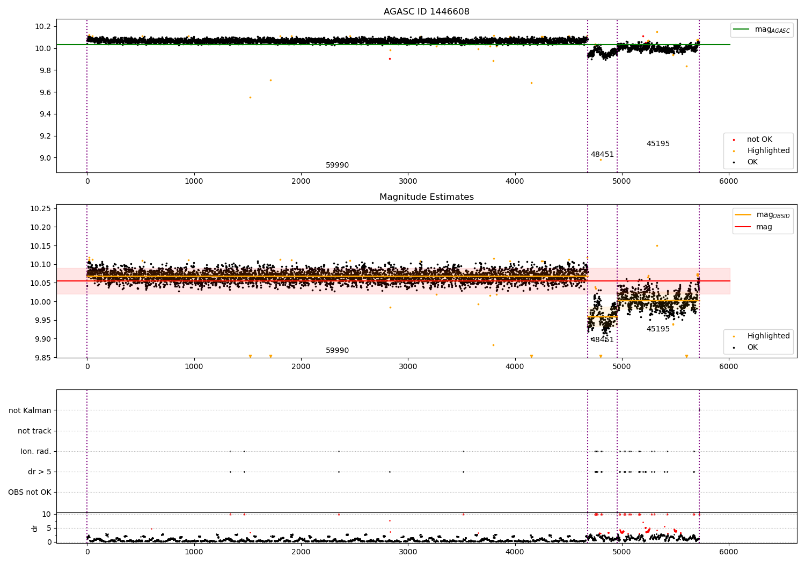Click the "59990" label in the Magnitude Estimates plot

(x=337, y=351)
